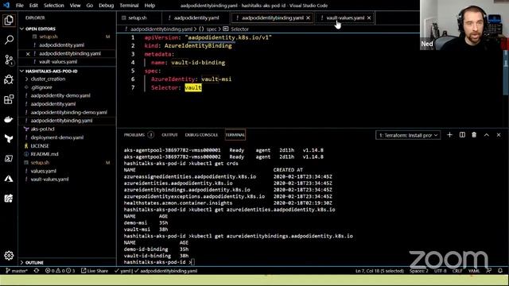The image size is (509, 286).
Task: Close aadpodidentitybinding.yaml in Open Editors
Action: click(x=28, y=54)
